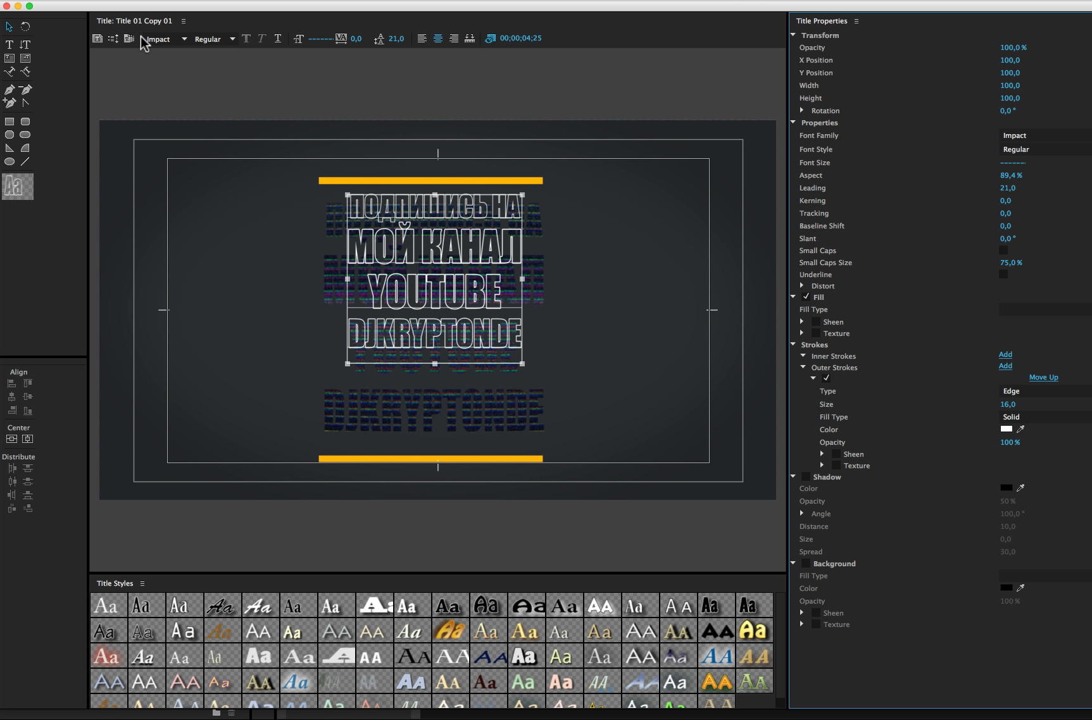
Task: Select the Vertical Type tool
Action: (25, 44)
